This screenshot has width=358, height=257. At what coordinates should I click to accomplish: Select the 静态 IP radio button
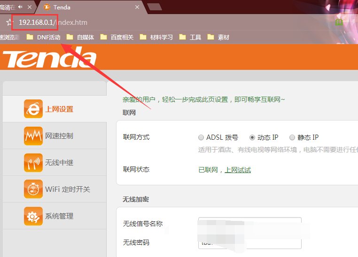(292, 137)
